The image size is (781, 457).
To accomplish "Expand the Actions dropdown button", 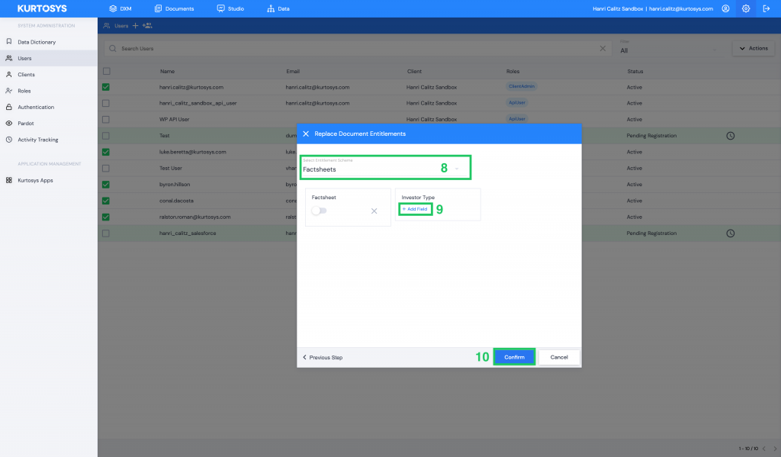I will [753, 49].
